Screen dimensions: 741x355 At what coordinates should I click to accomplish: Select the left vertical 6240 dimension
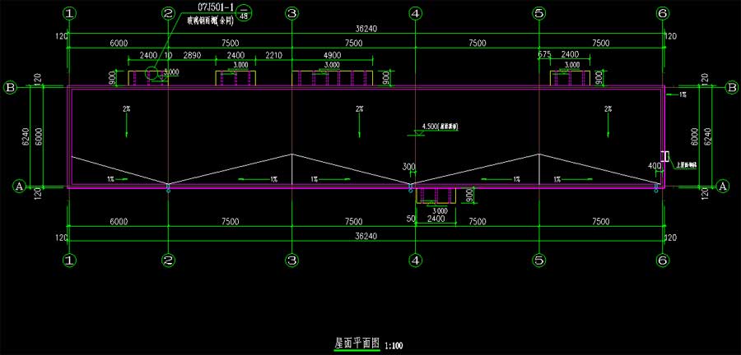[x=27, y=136]
